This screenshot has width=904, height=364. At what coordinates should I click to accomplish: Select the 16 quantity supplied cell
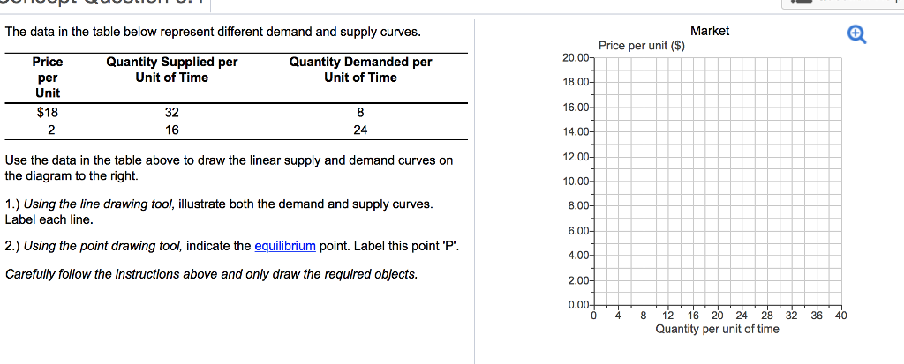click(171, 130)
